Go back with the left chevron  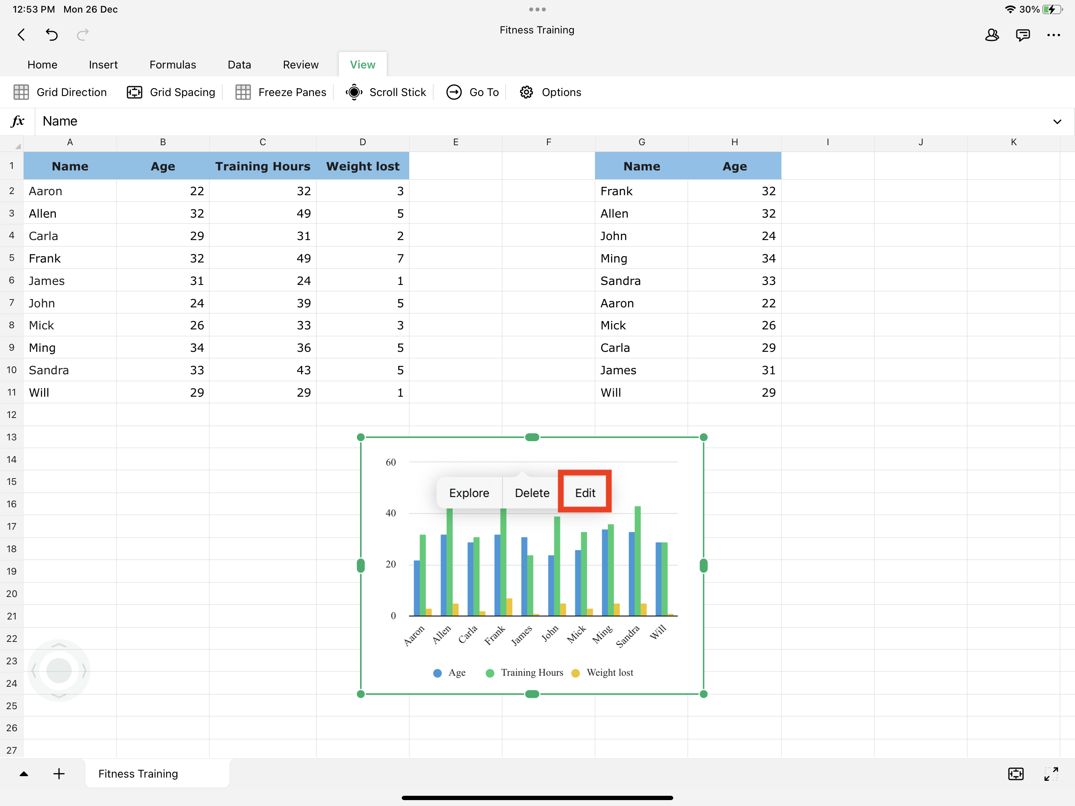21,35
